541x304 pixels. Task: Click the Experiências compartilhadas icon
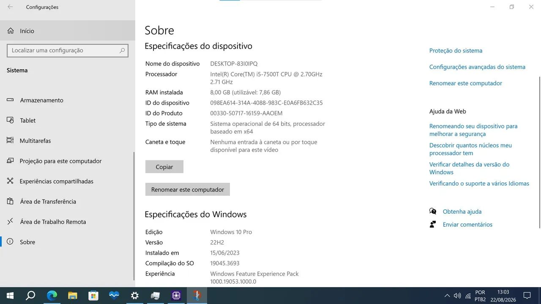click(x=10, y=181)
